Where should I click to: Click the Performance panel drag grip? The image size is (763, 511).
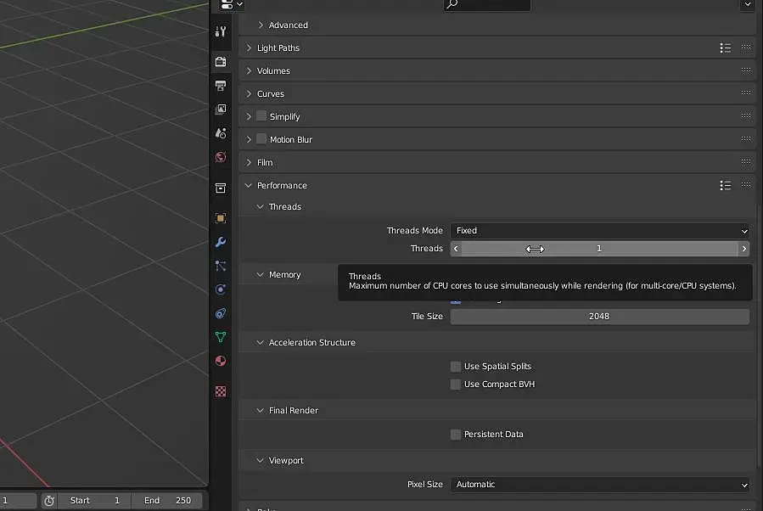click(746, 185)
